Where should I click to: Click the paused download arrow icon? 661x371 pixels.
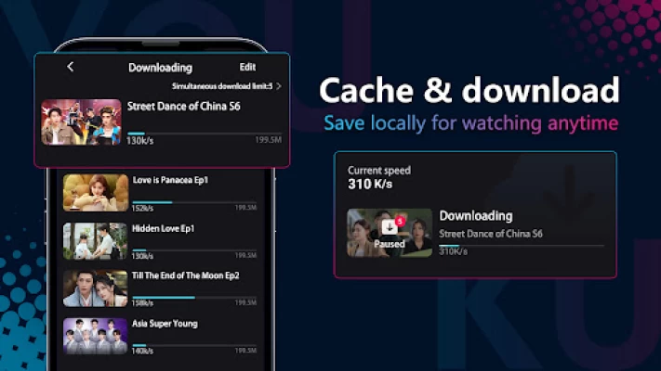tap(390, 227)
